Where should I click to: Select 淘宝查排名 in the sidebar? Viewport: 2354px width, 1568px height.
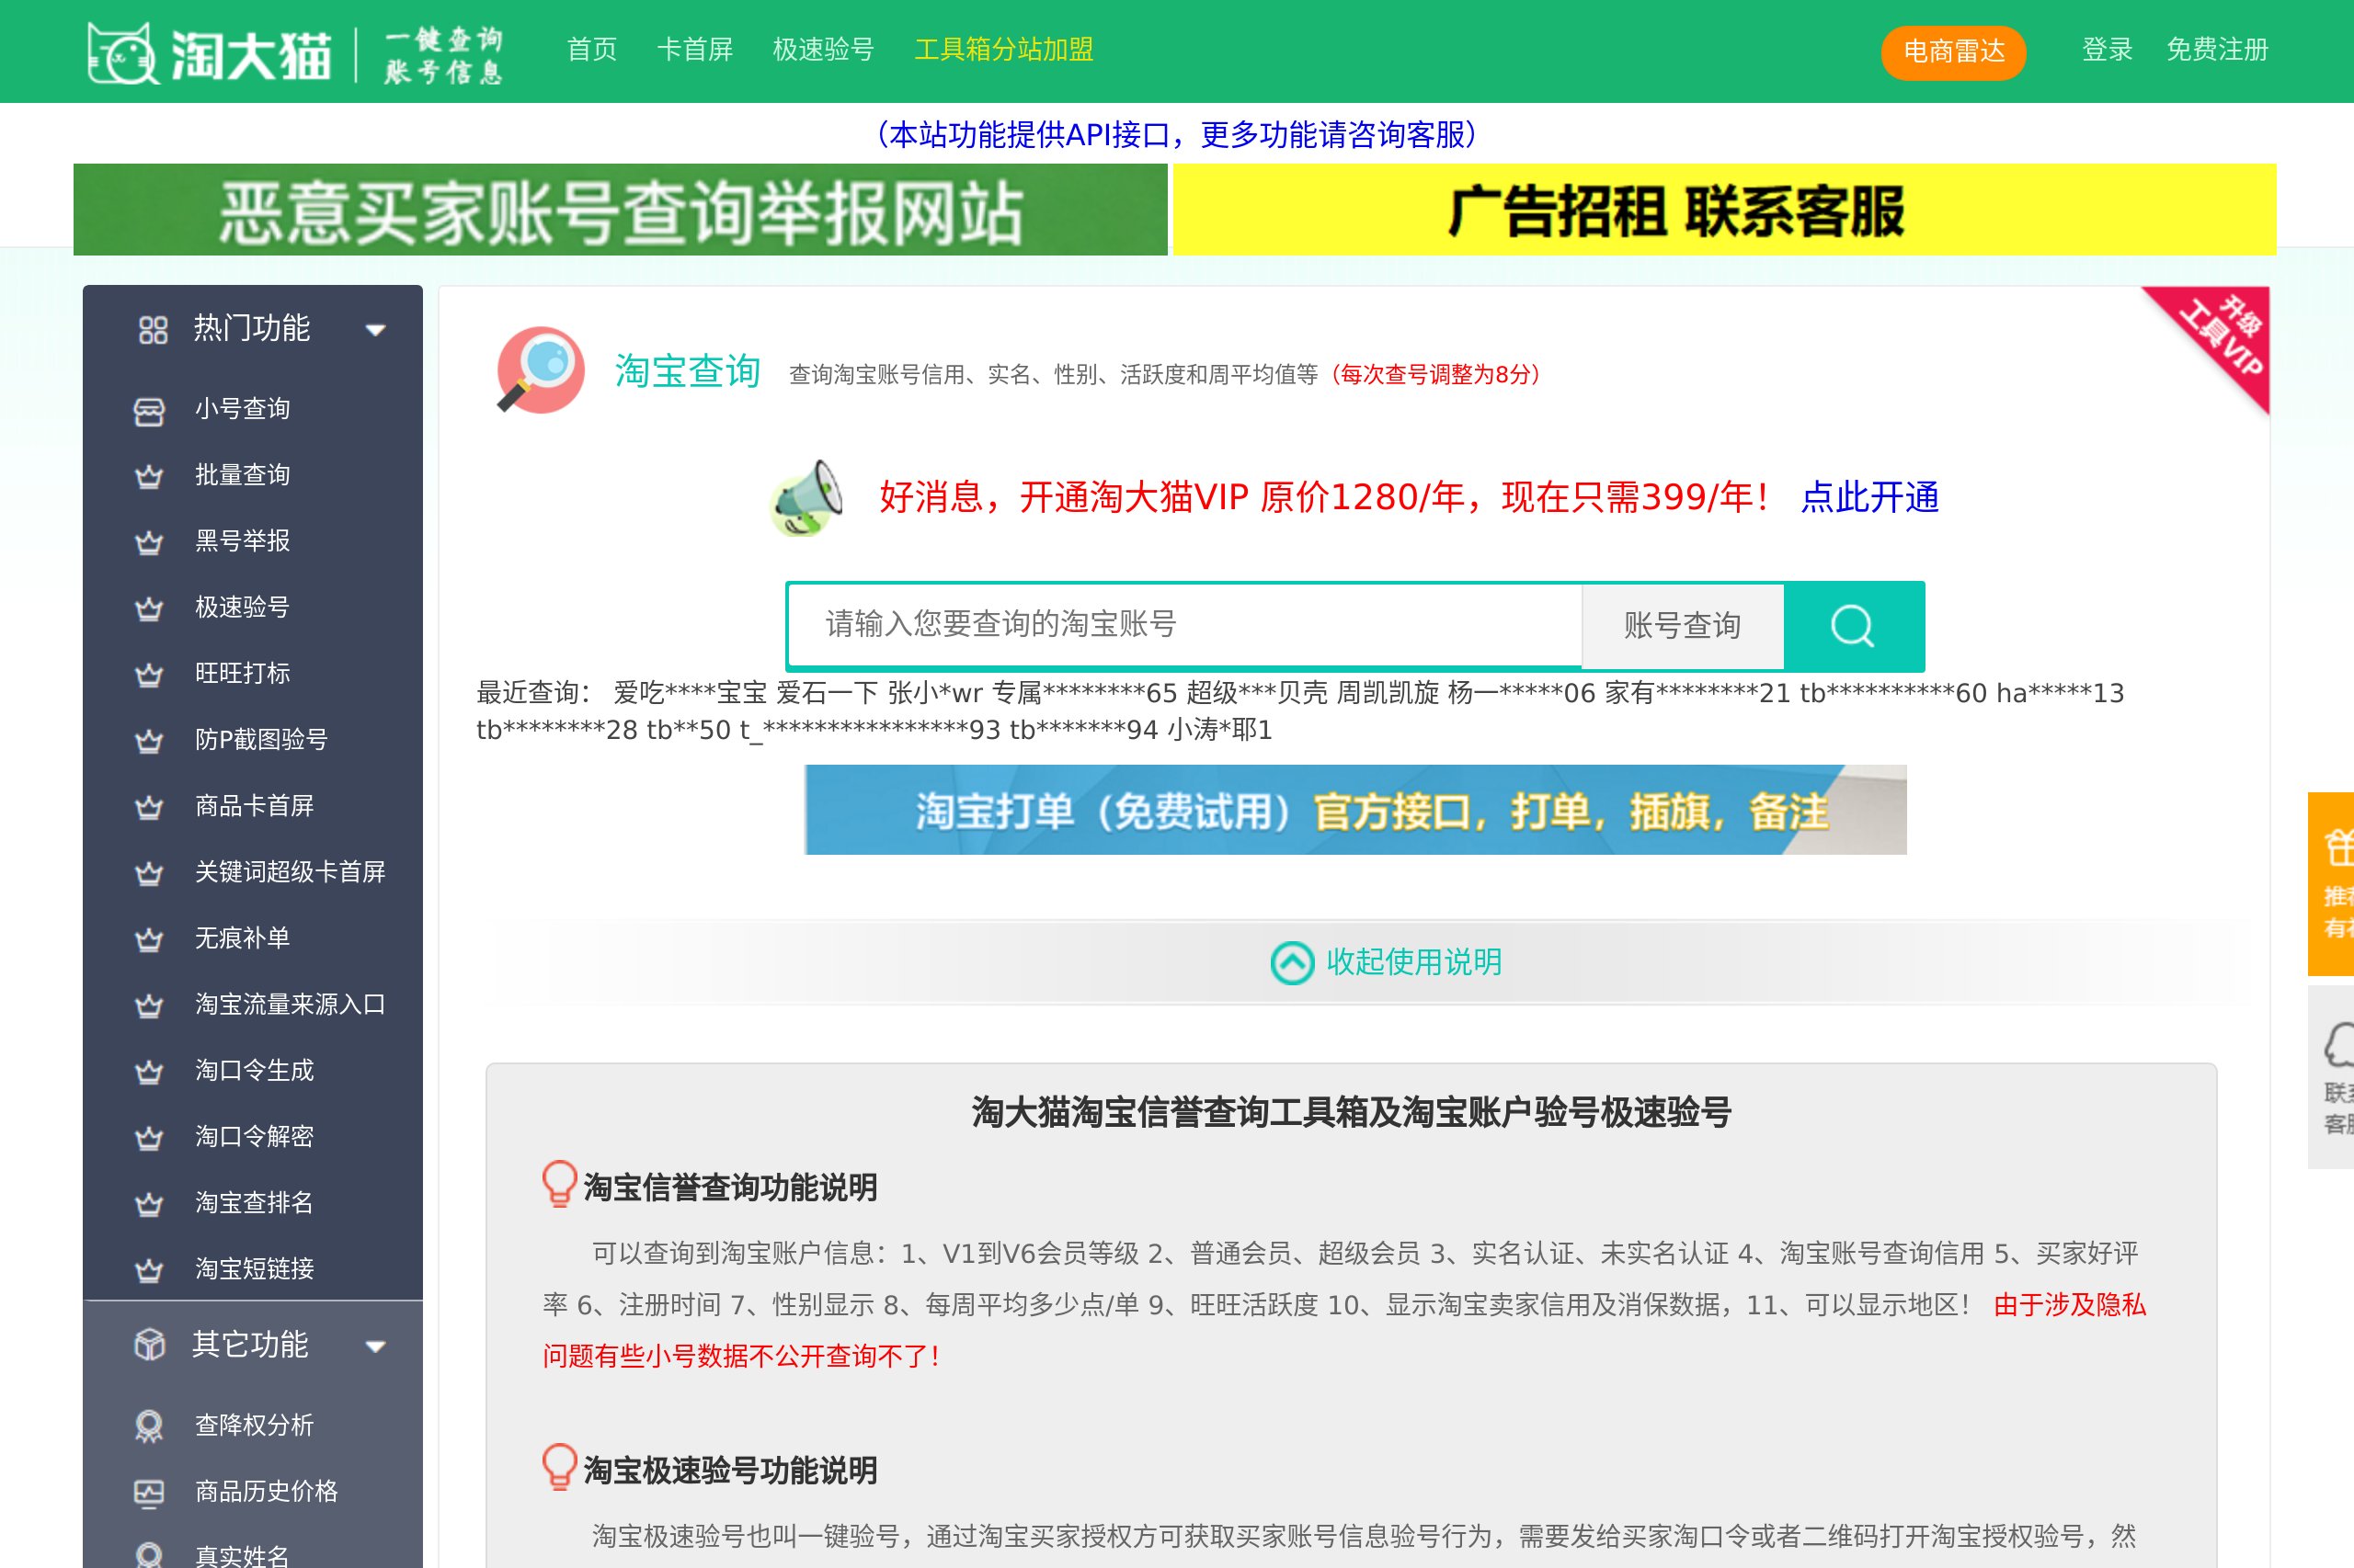coord(254,1203)
